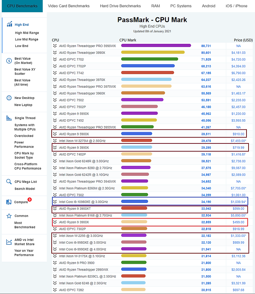Click the New Desktop badge icon
Screen dimensions: 255x294
[9, 98]
